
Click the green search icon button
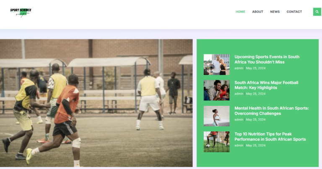click(x=317, y=12)
